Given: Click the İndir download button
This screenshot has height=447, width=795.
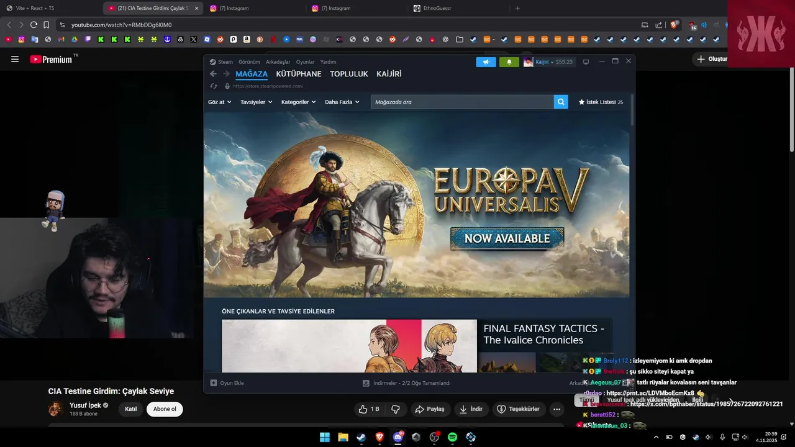Looking at the screenshot, I should tap(471, 409).
